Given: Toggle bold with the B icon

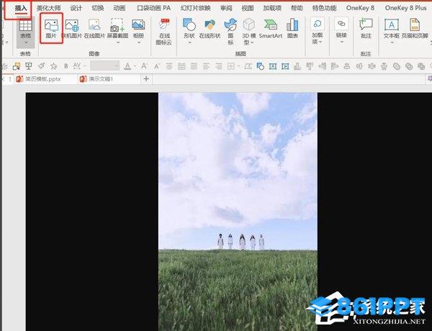Looking at the screenshot, I should click(66, 66).
